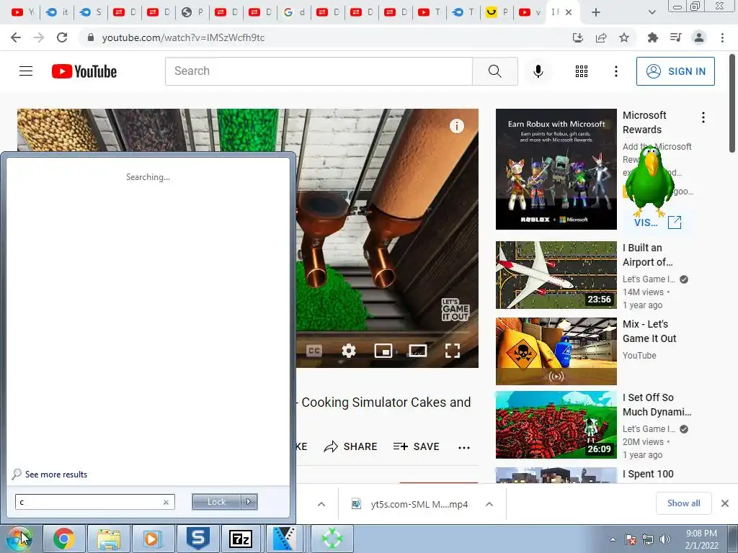Open the 'I Built an Airport of…' video

[648, 255]
